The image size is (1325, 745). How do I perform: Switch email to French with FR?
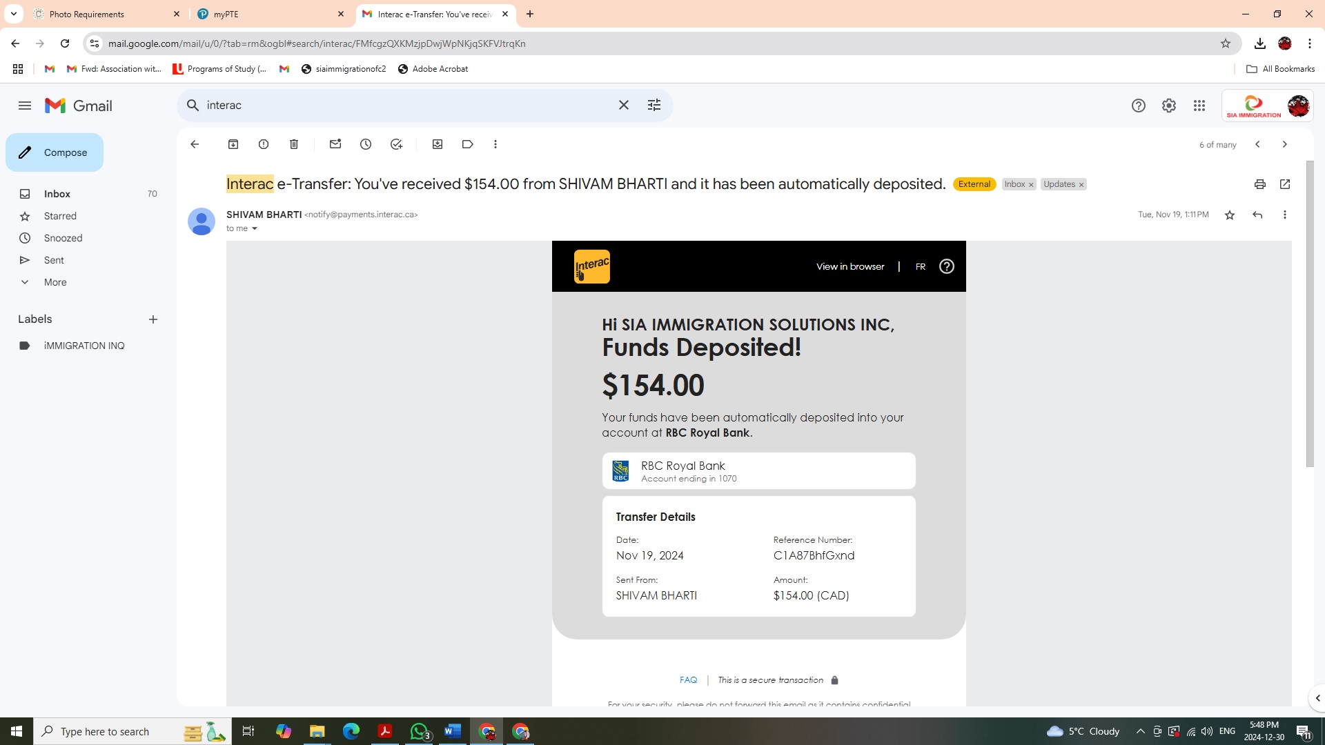[x=921, y=266]
